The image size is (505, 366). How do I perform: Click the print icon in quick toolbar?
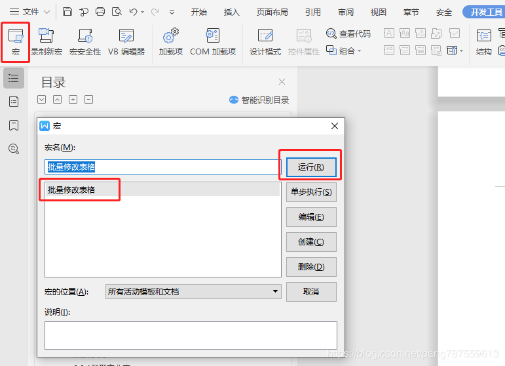coord(100,12)
